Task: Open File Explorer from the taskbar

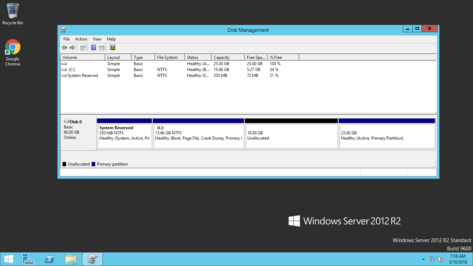Action: point(71,259)
